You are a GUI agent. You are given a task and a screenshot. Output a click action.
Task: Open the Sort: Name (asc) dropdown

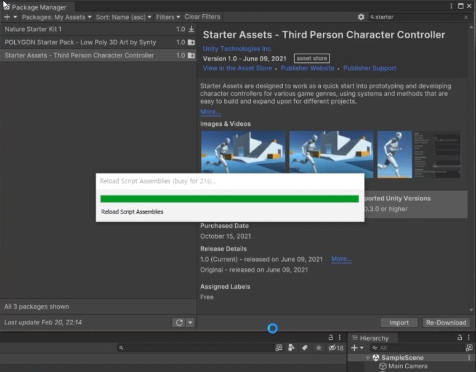(x=123, y=17)
